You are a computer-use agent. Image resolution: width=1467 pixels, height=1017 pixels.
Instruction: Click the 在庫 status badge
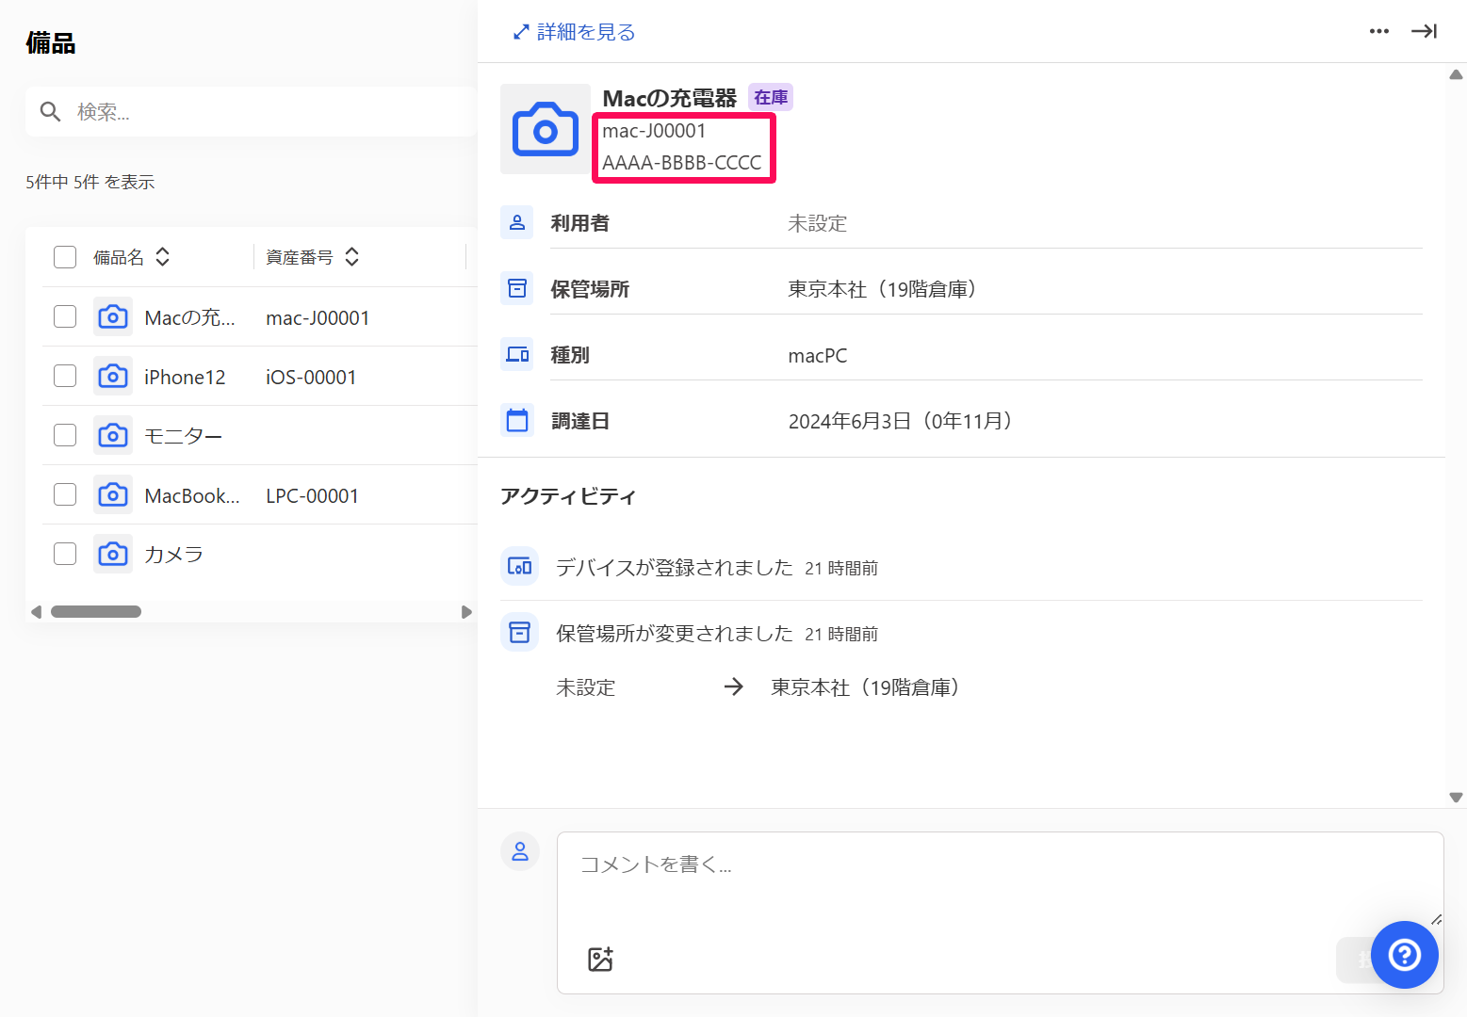click(771, 97)
